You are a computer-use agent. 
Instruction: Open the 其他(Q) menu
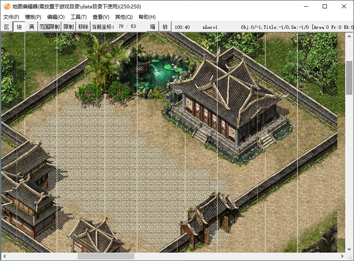[124, 17]
